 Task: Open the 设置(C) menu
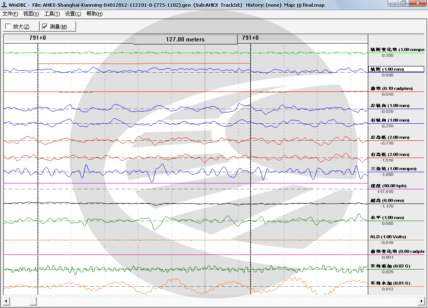73,14
